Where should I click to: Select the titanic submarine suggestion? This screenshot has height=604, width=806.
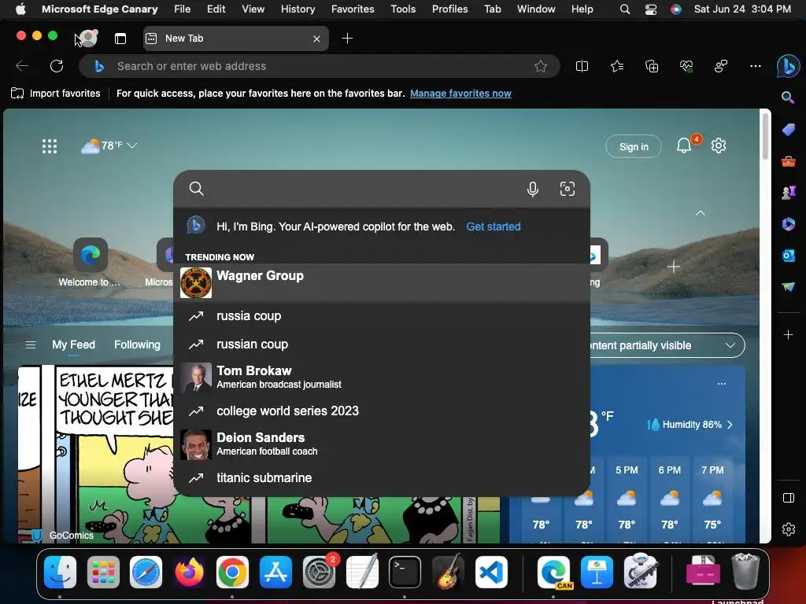382,477
